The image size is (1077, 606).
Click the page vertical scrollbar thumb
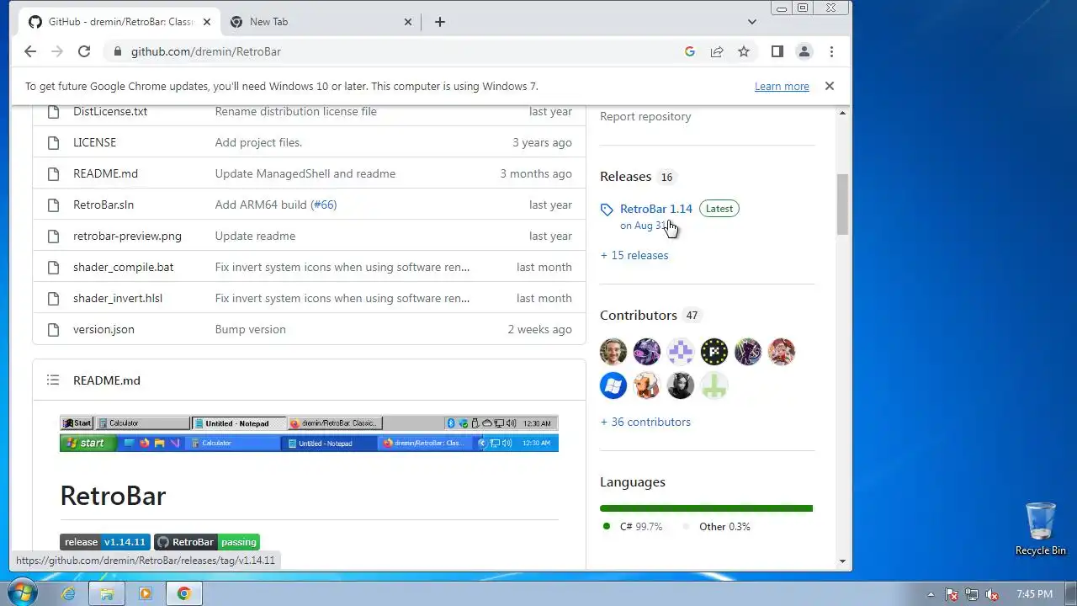pos(843,205)
